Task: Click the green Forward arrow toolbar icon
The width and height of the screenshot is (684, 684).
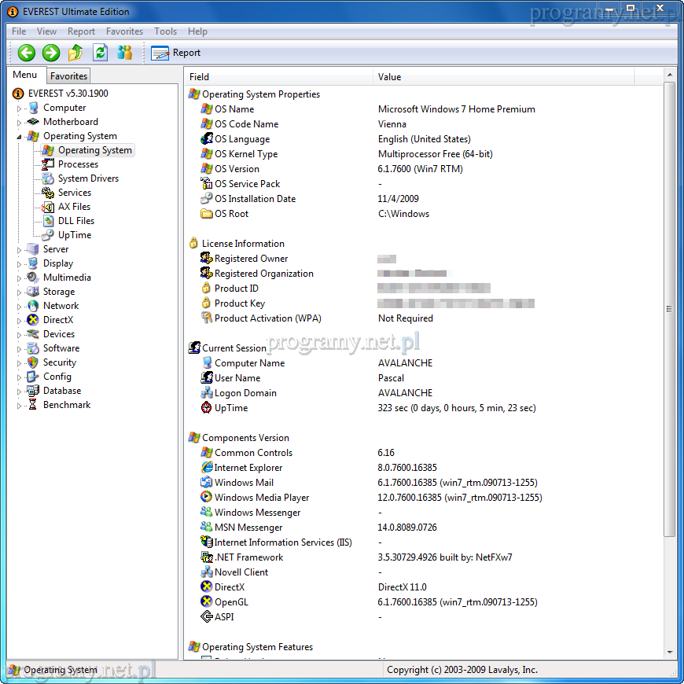Action: coord(51,53)
